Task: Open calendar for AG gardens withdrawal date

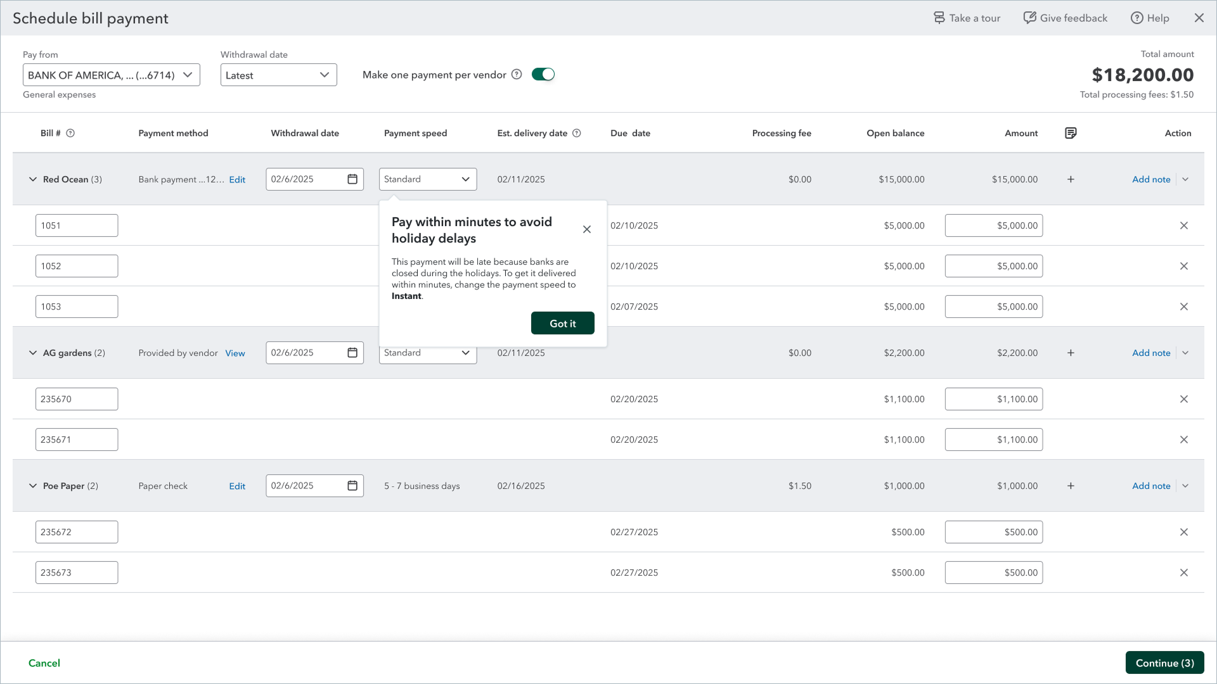Action: pos(352,353)
